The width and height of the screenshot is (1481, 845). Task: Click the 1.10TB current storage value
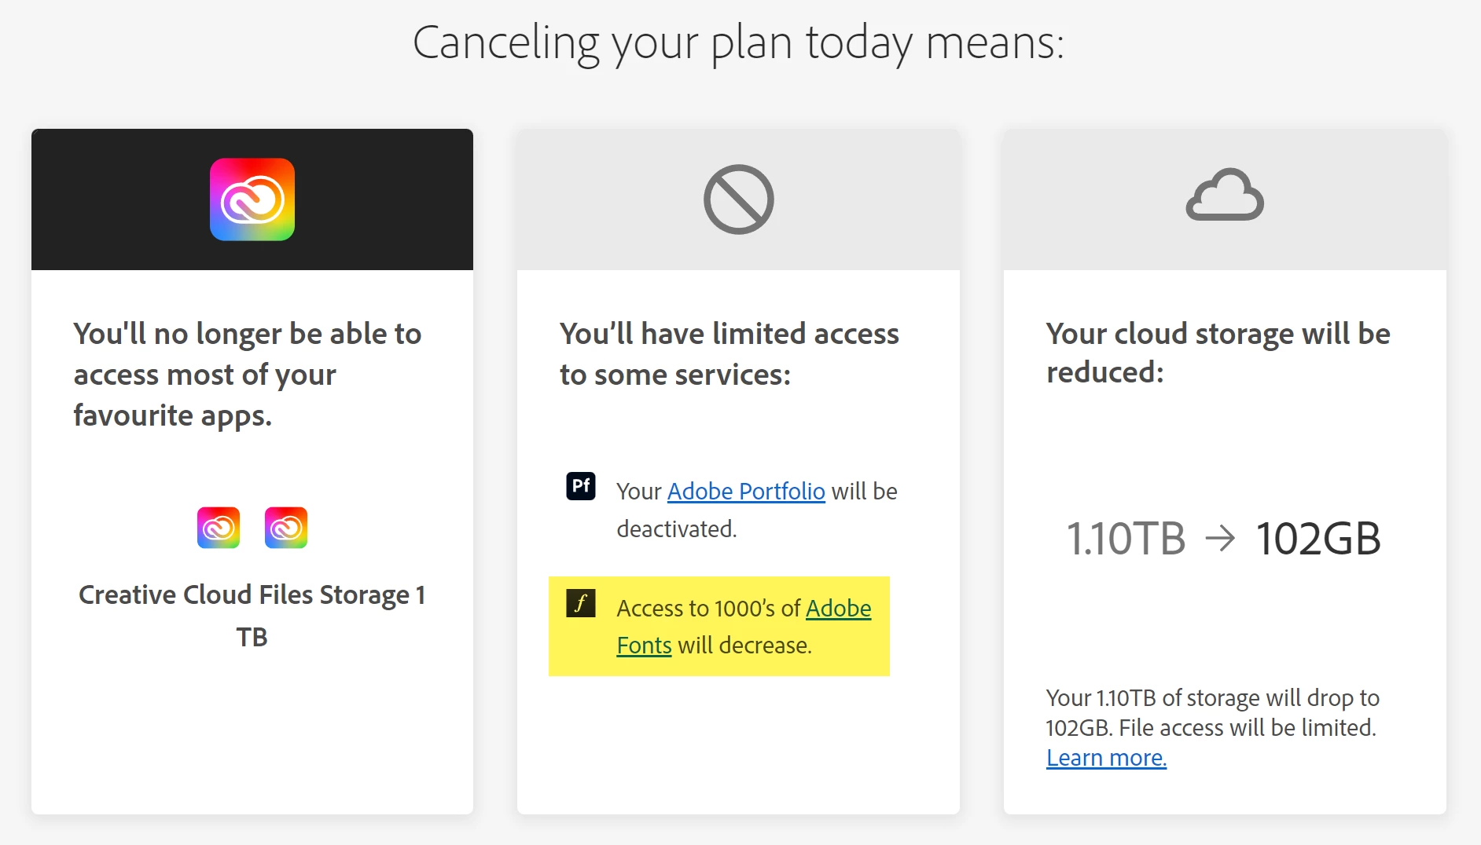coord(1126,539)
